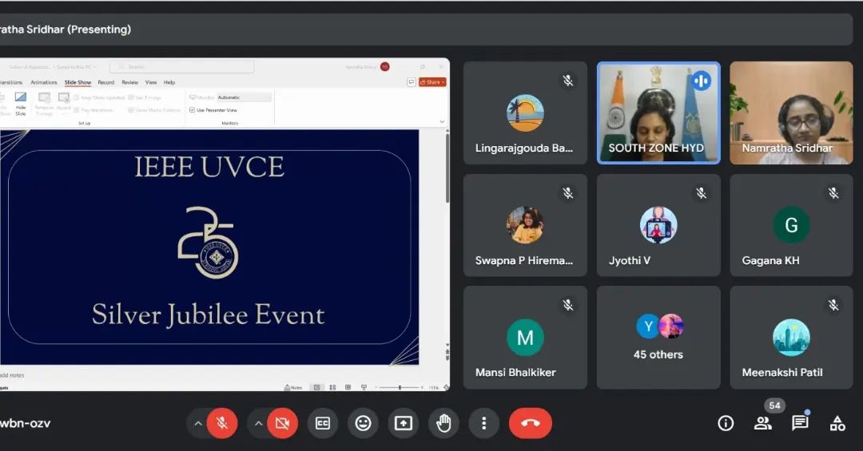Click the fit slide to window icon
This screenshot has height=451, width=863.
(x=445, y=387)
